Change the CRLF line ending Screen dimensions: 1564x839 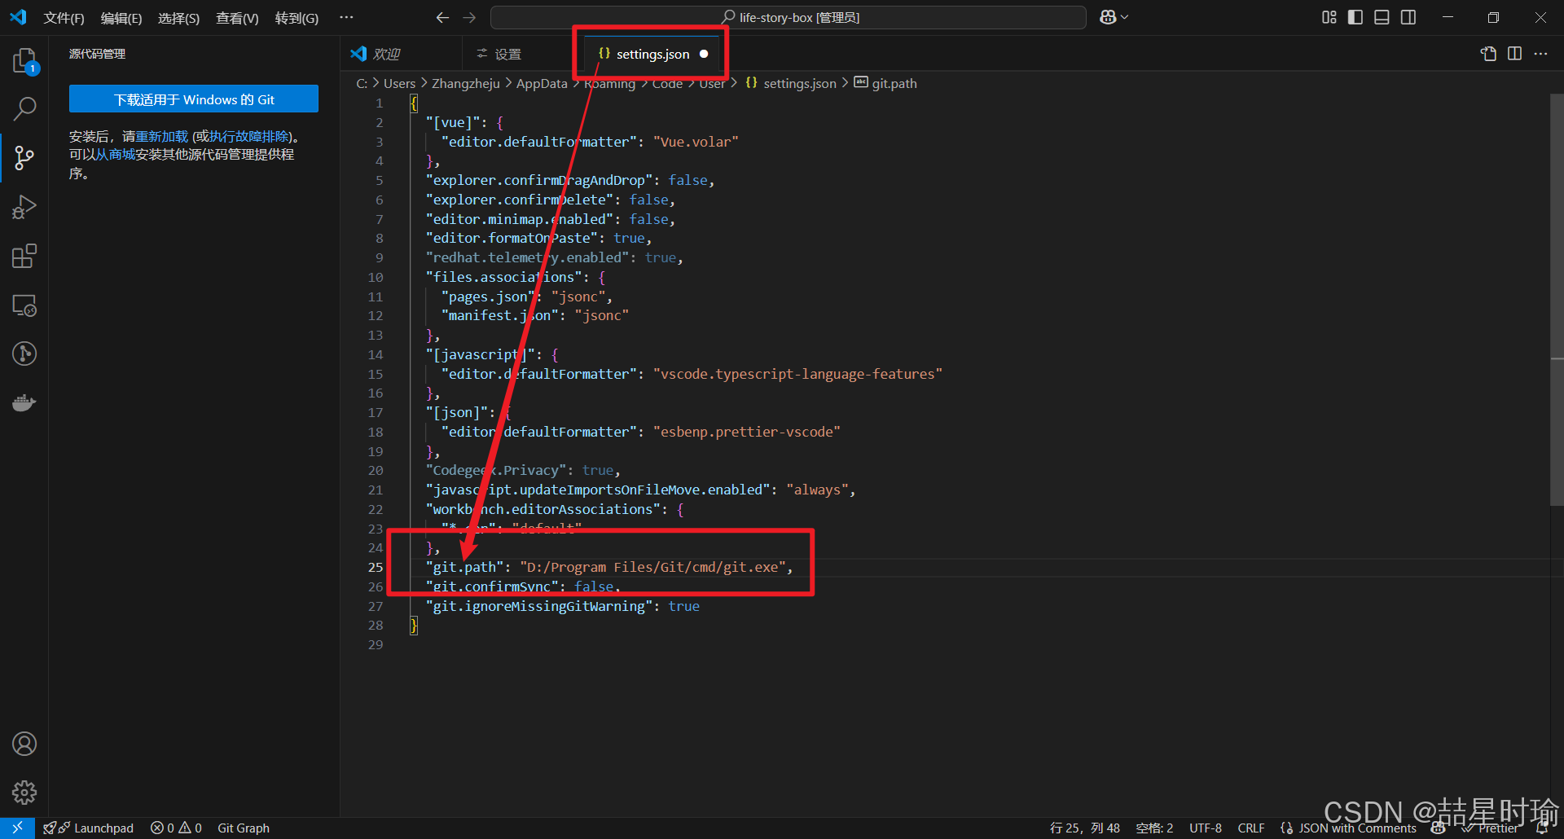click(x=1251, y=828)
